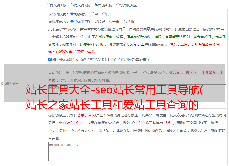Select the 同义词1版 radio option

click(48, 5)
